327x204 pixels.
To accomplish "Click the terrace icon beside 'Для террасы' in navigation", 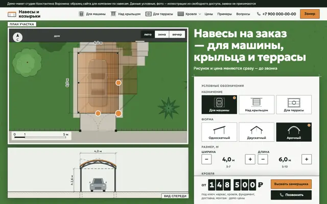I will [x=148, y=14].
